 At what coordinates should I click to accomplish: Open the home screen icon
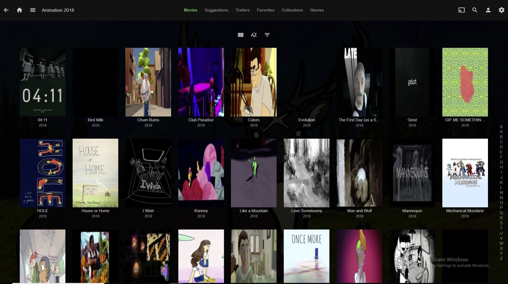19,10
